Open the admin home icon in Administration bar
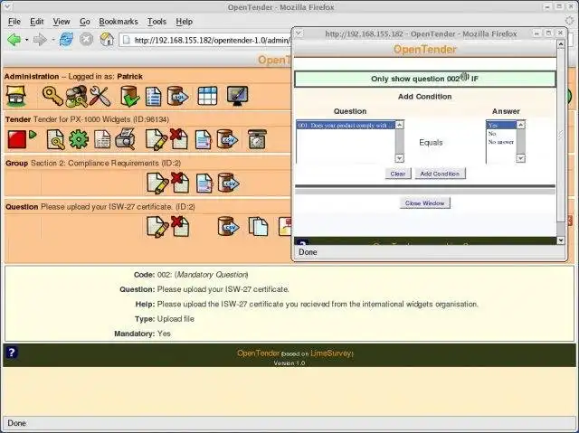This screenshot has width=579, height=433. pyautogui.click(x=16, y=96)
